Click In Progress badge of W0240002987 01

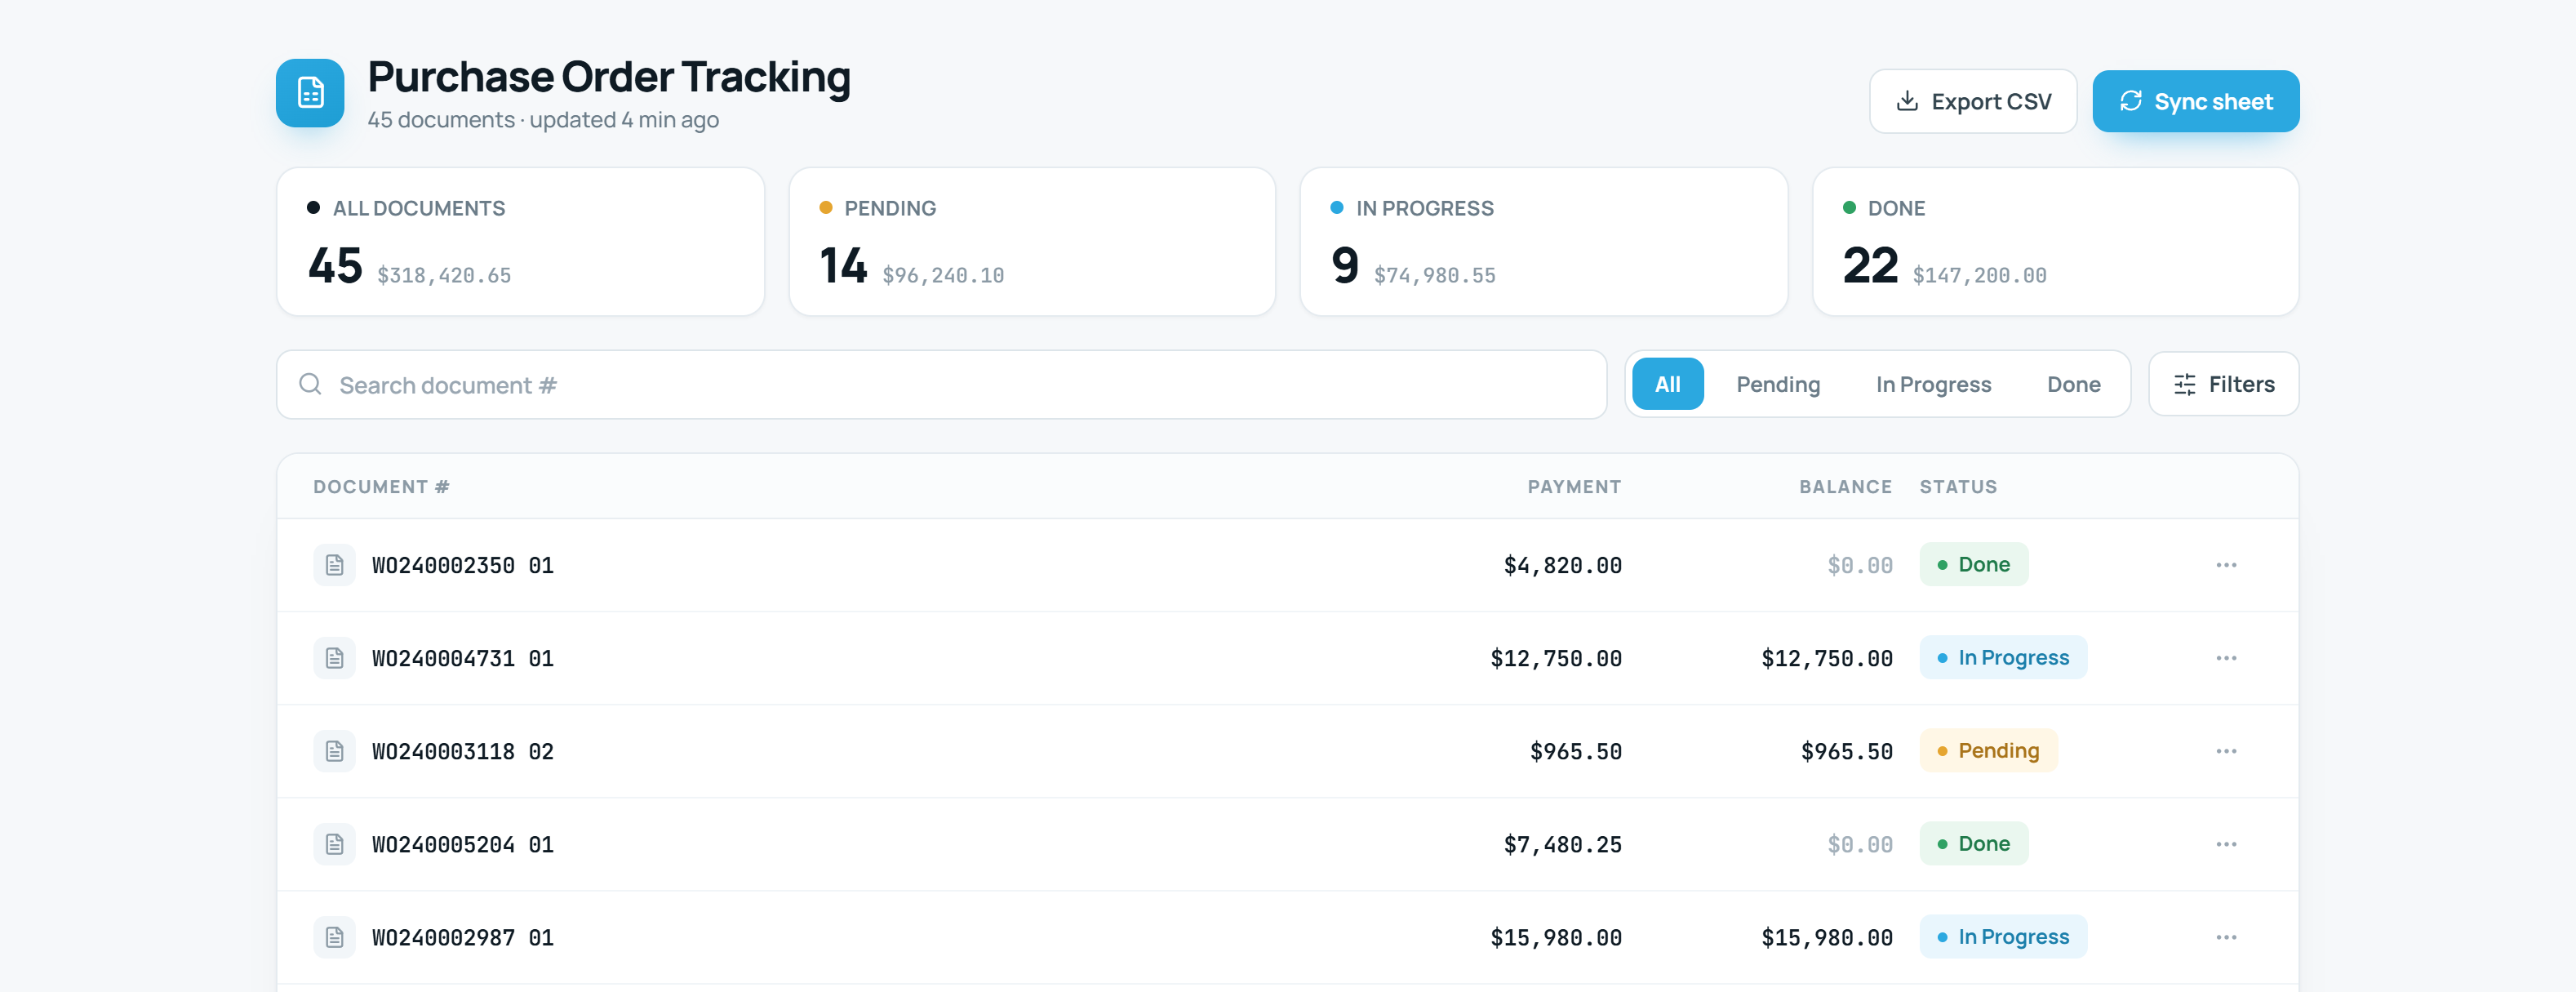click(x=2003, y=936)
